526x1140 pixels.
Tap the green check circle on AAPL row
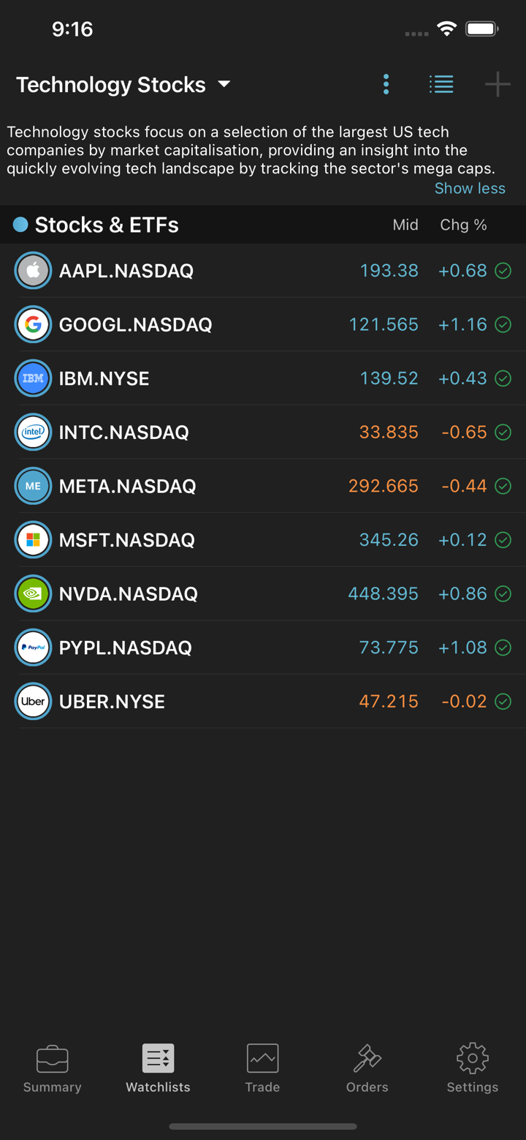coord(503,271)
